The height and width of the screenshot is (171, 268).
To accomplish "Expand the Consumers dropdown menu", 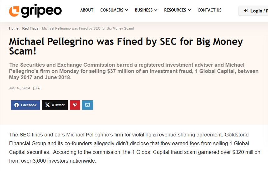I will point(114,10).
